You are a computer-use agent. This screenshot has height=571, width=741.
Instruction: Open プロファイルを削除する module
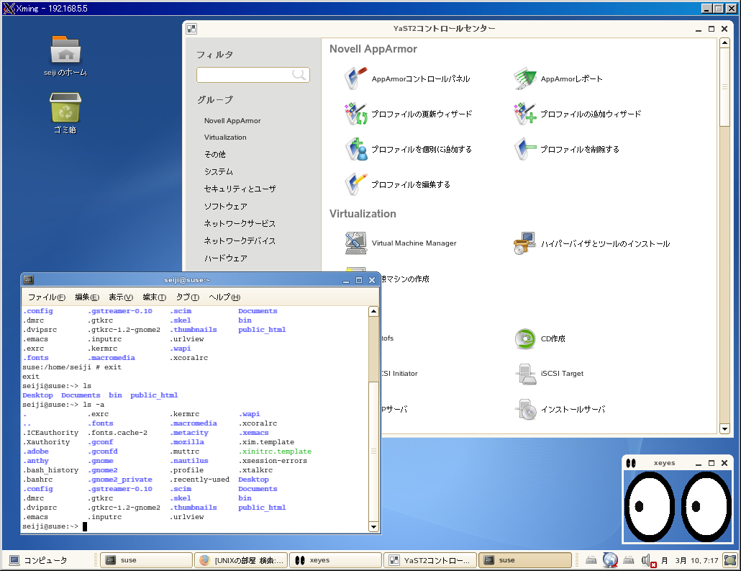pos(566,150)
